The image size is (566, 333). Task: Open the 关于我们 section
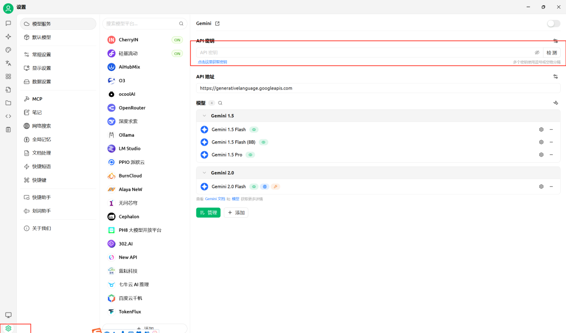(x=58, y=228)
